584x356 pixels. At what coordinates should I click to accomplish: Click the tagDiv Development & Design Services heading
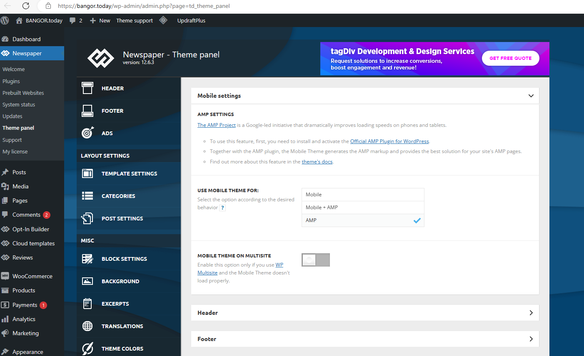pyautogui.click(x=402, y=51)
